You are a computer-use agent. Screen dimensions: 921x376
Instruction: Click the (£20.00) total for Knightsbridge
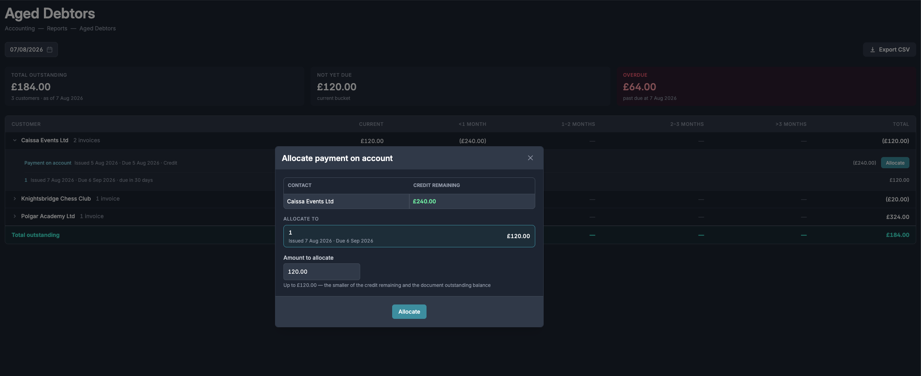click(897, 199)
